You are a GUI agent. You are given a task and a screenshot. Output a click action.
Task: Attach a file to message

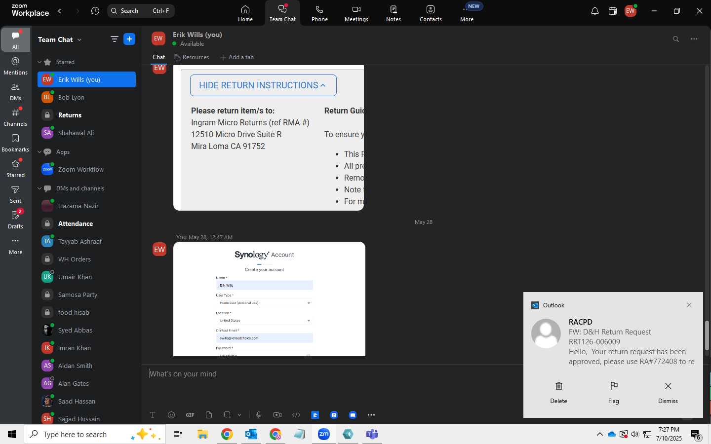tap(209, 415)
